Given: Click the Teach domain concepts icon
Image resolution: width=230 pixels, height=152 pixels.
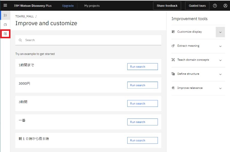Looking at the screenshot, I should click(173, 60).
